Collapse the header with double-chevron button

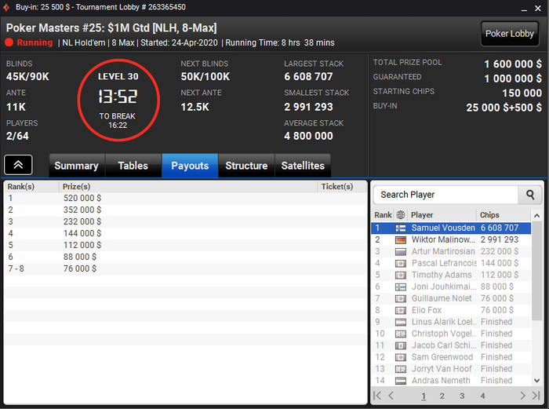(x=18, y=165)
